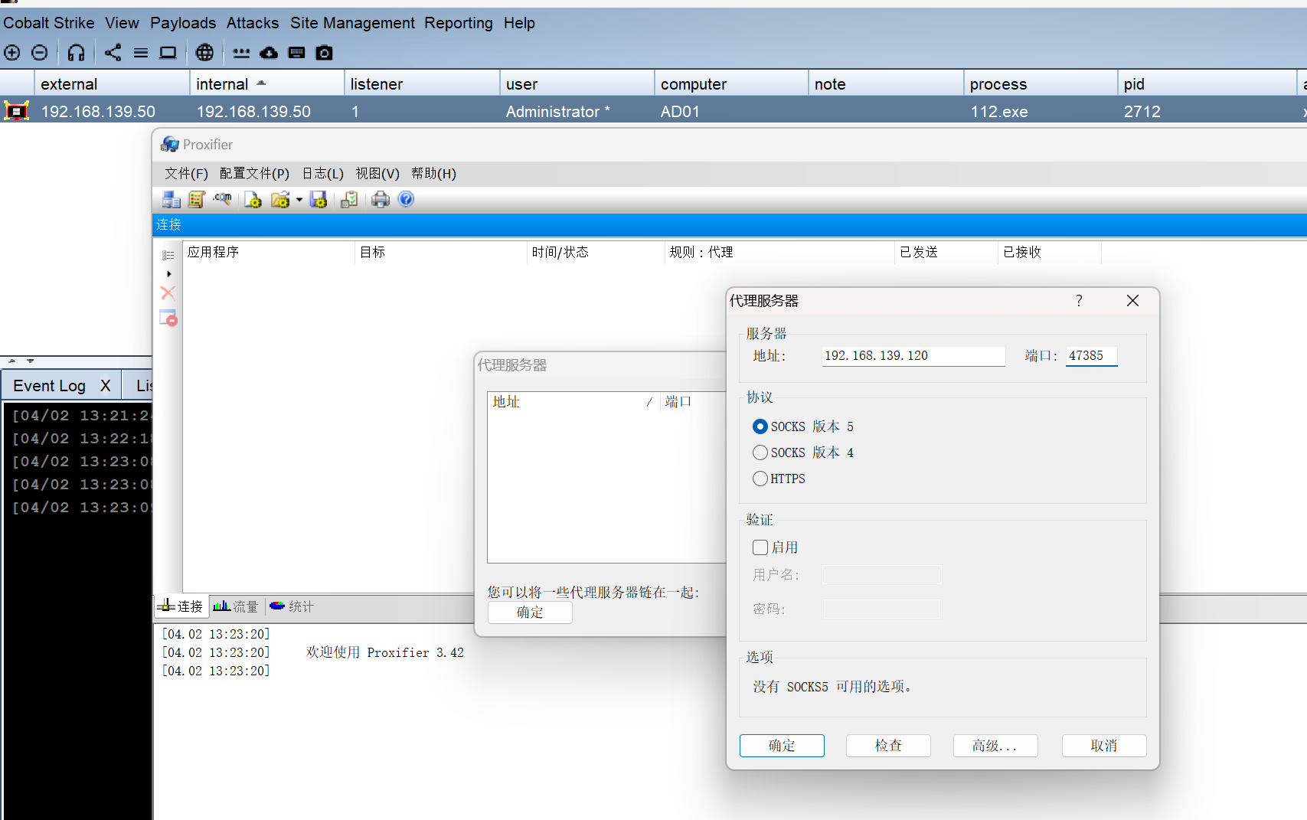Click the small expand arrow in connections sidebar

click(x=168, y=274)
